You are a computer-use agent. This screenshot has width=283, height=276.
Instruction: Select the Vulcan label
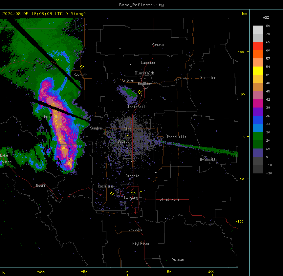click(178, 260)
